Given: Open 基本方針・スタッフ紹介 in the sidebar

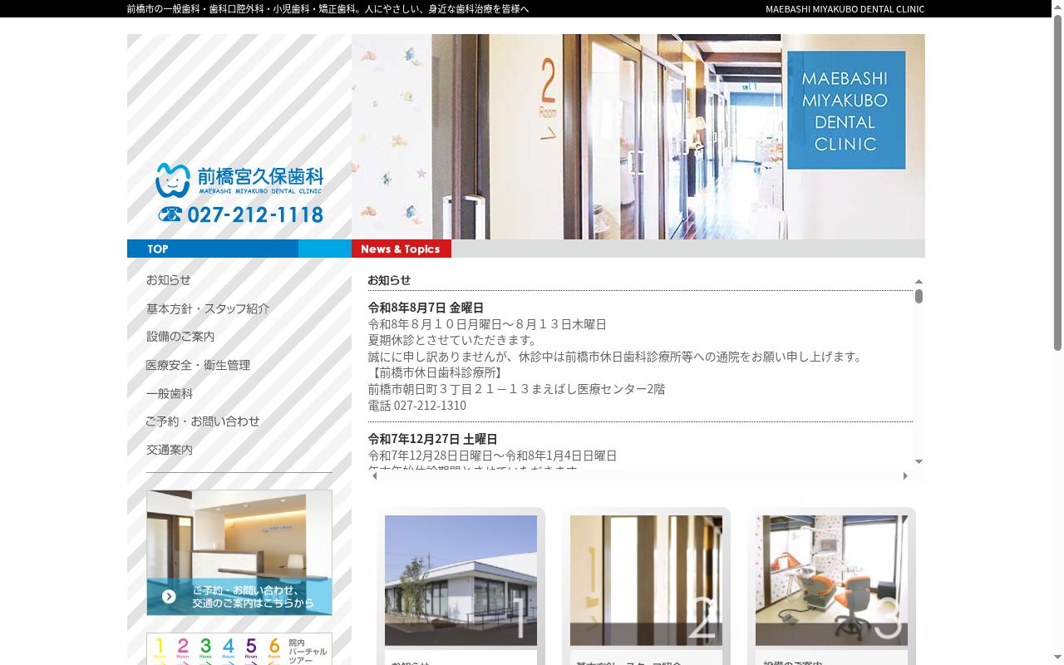Looking at the screenshot, I should (x=208, y=308).
